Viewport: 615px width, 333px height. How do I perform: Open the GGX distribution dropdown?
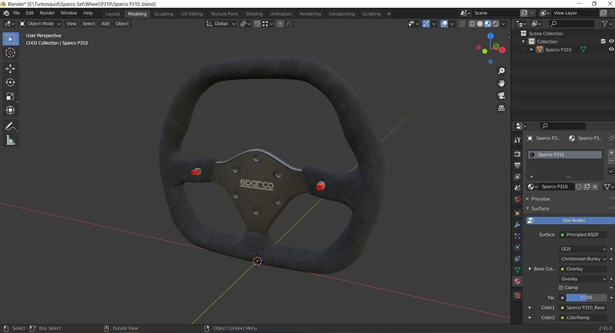click(583, 249)
